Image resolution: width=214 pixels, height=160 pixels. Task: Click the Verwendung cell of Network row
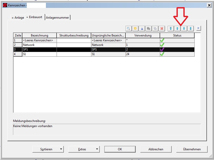point(143,45)
